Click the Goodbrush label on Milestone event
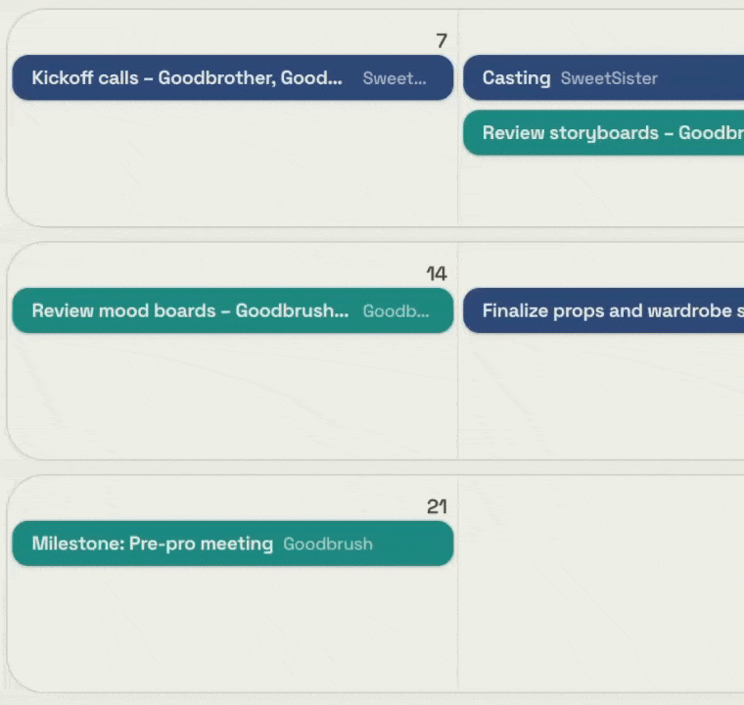The width and height of the screenshot is (744, 705). [x=328, y=544]
